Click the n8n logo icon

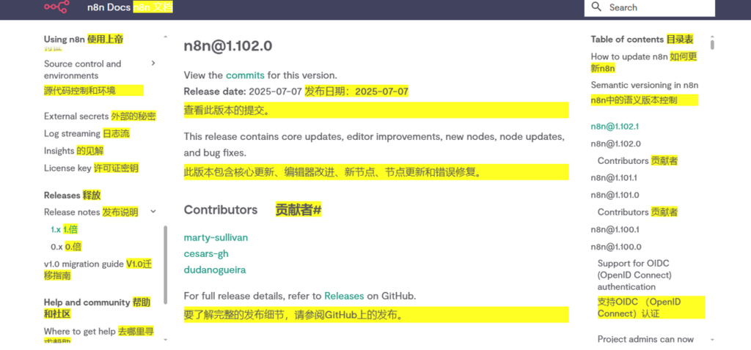(56, 7)
